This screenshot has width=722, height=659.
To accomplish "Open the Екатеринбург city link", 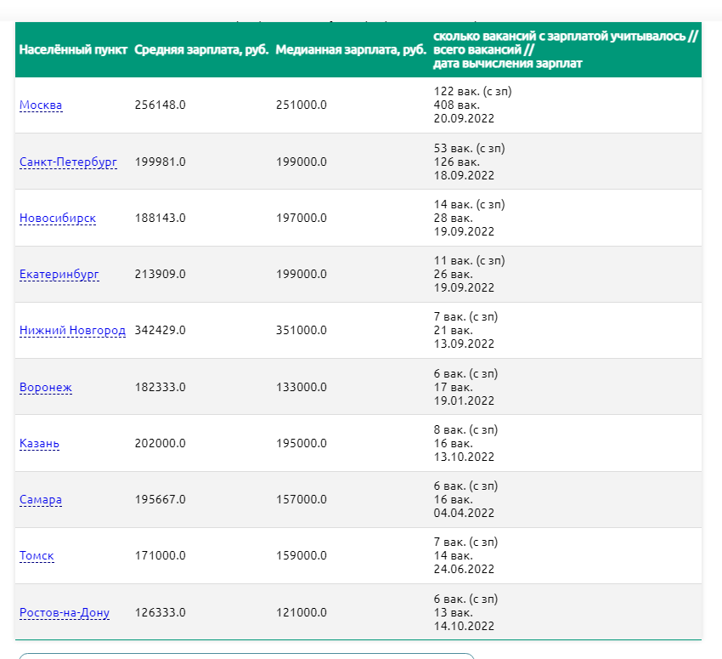I will (59, 274).
